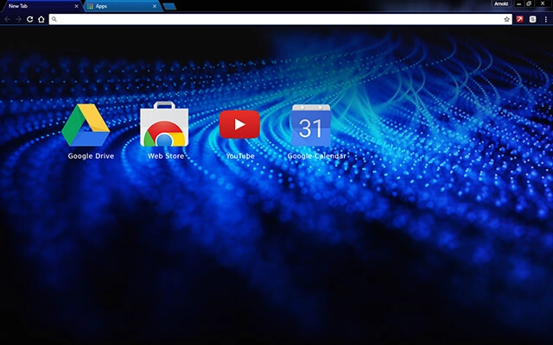
Task: Click the YouTube label text
Action: pos(240,156)
